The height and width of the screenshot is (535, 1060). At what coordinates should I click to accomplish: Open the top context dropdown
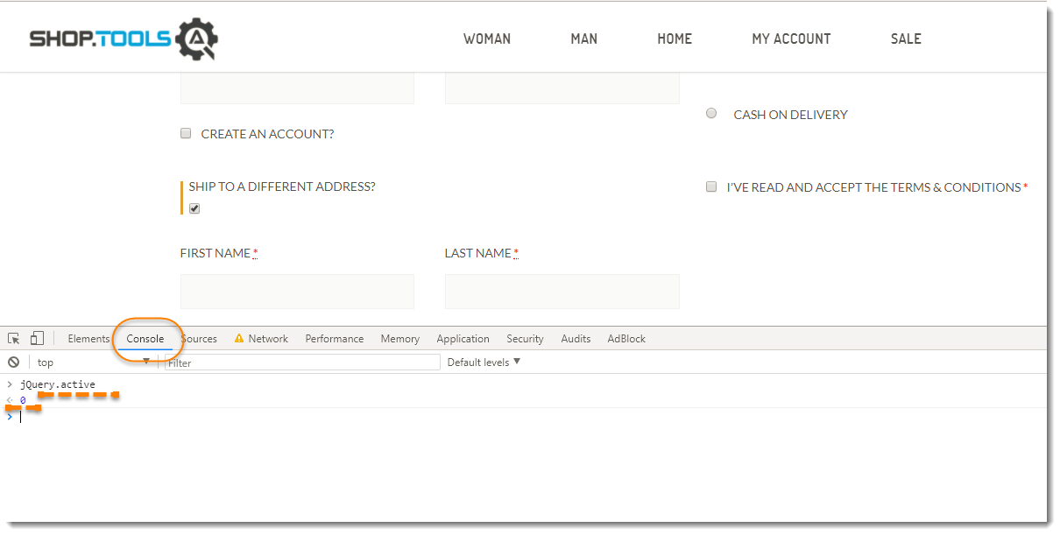92,363
